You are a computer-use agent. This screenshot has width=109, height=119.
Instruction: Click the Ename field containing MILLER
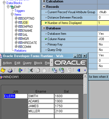[x=41, y=111]
